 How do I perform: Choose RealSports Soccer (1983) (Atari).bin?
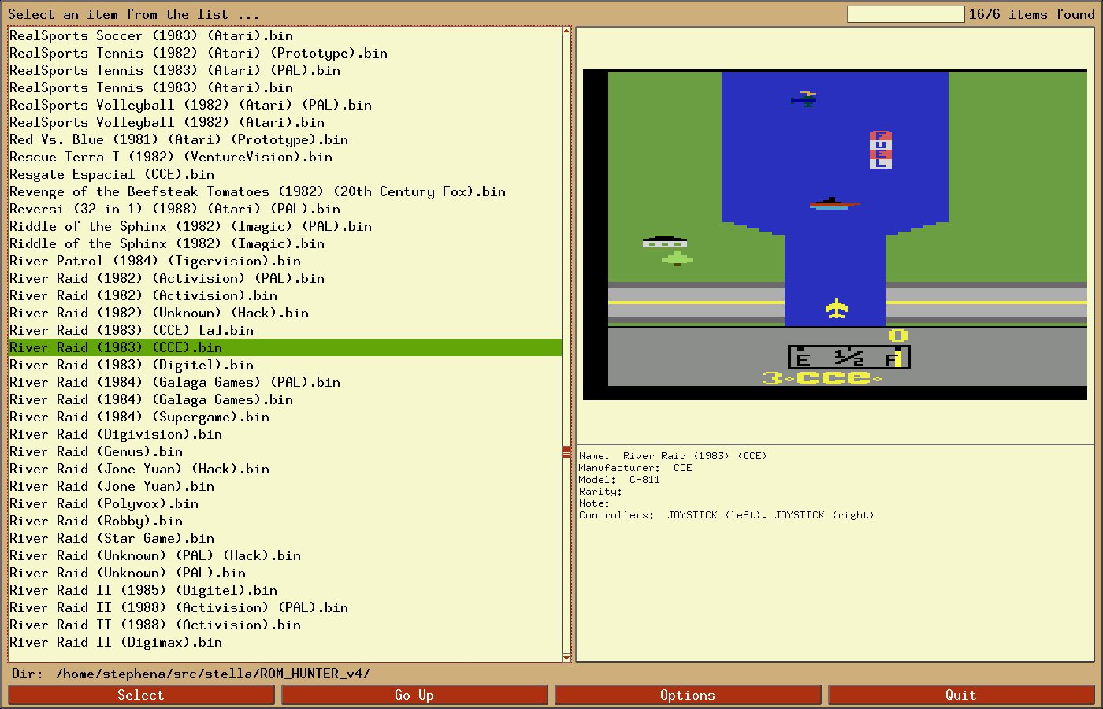[151, 35]
